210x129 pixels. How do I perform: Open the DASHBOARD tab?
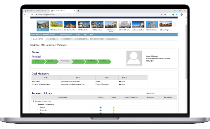tap(38, 39)
